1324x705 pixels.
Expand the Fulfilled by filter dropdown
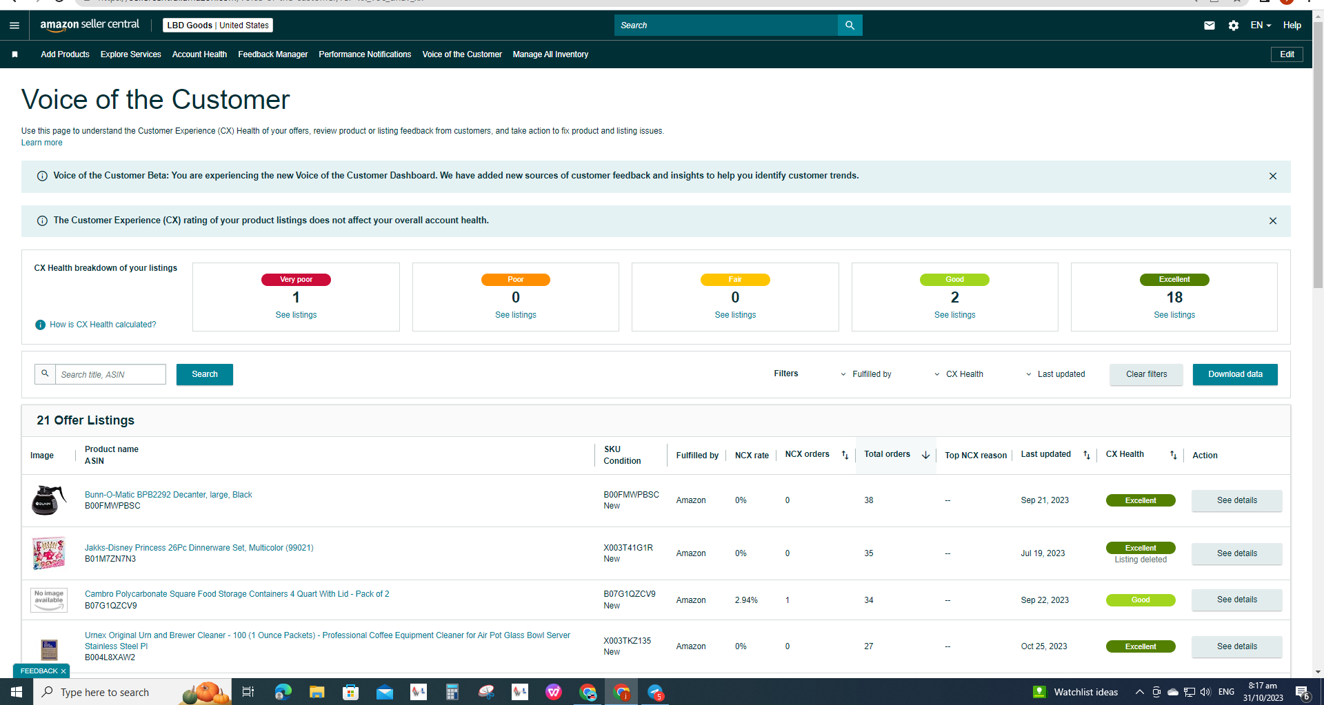tap(865, 374)
